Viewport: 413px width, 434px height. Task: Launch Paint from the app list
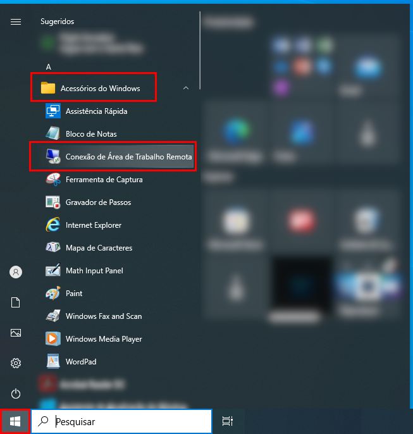74,294
